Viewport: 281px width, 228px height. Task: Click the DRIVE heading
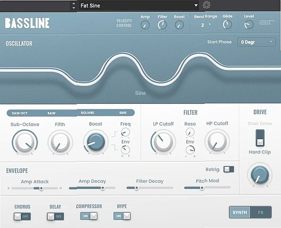pyautogui.click(x=260, y=112)
